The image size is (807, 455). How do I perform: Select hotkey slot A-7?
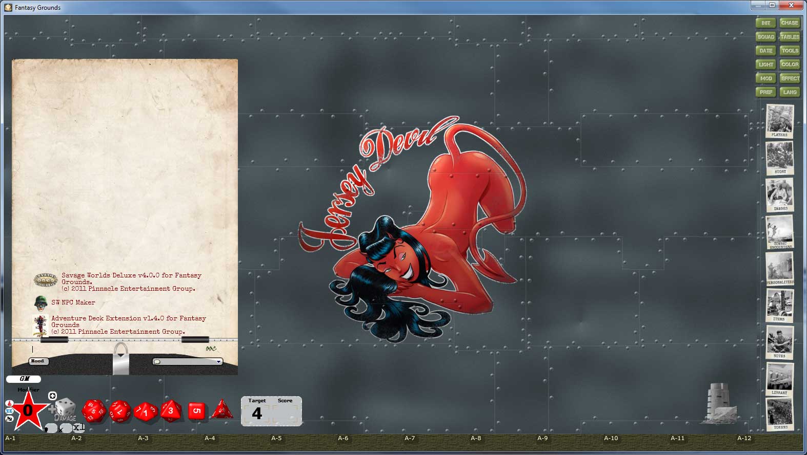click(437, 442)
